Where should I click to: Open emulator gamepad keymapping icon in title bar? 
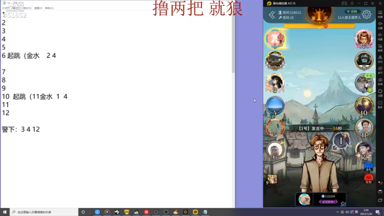[344, 3]
